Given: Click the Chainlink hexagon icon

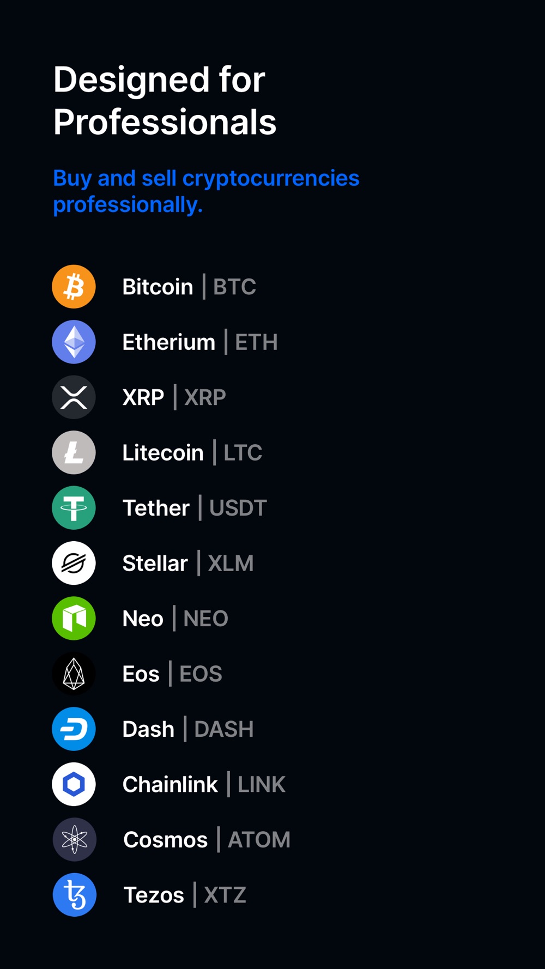Looking at the screenshot, I should [74, 784].
